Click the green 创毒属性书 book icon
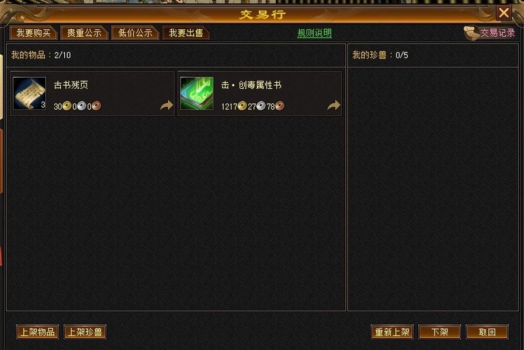Image resolution: width=524 pixels, height=350 pixels. click(197, 93)
